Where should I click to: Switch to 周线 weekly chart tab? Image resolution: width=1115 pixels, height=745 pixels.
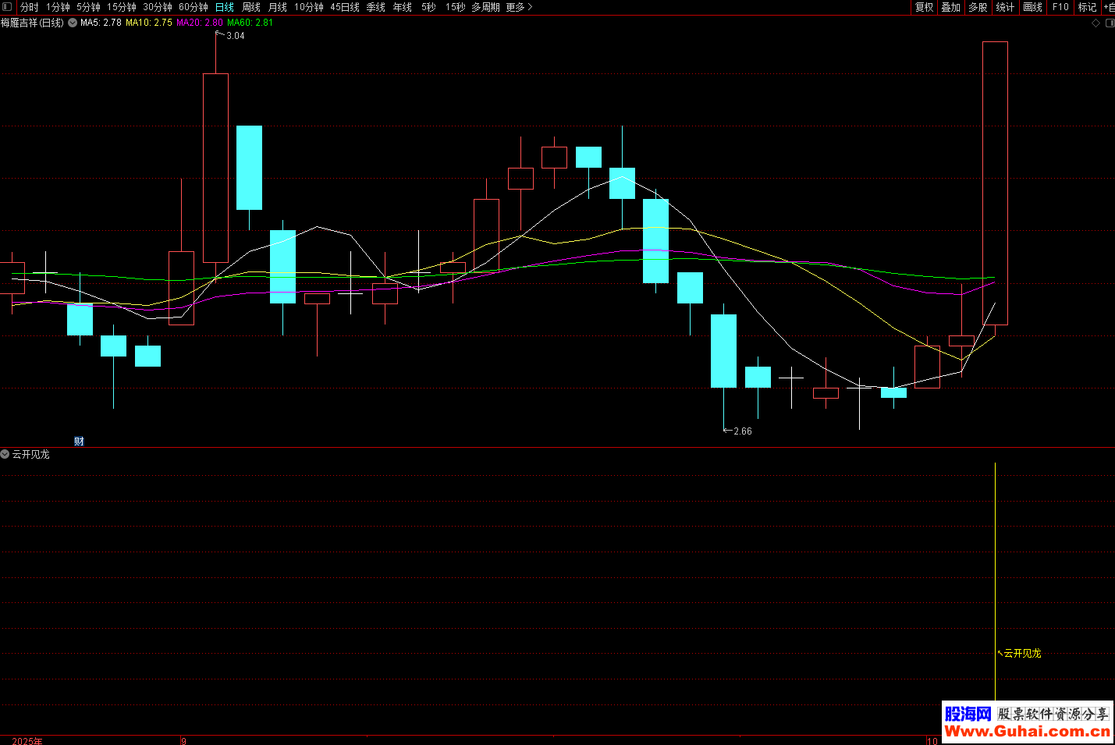[251, 7]
